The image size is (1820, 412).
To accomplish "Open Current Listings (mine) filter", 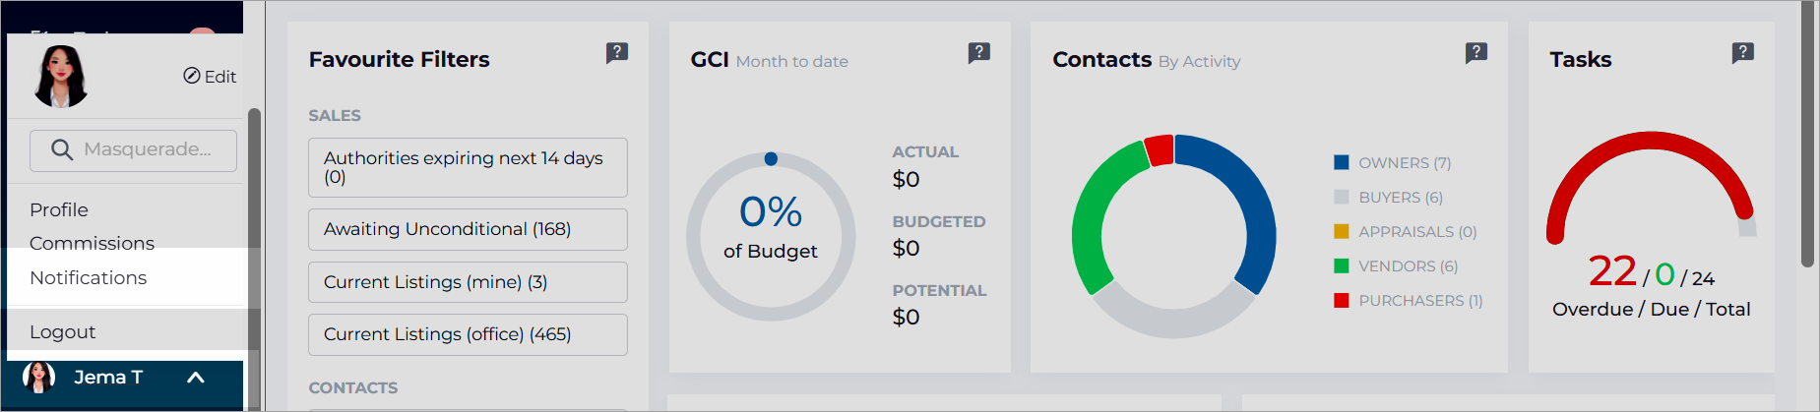I will pos(468,282).
